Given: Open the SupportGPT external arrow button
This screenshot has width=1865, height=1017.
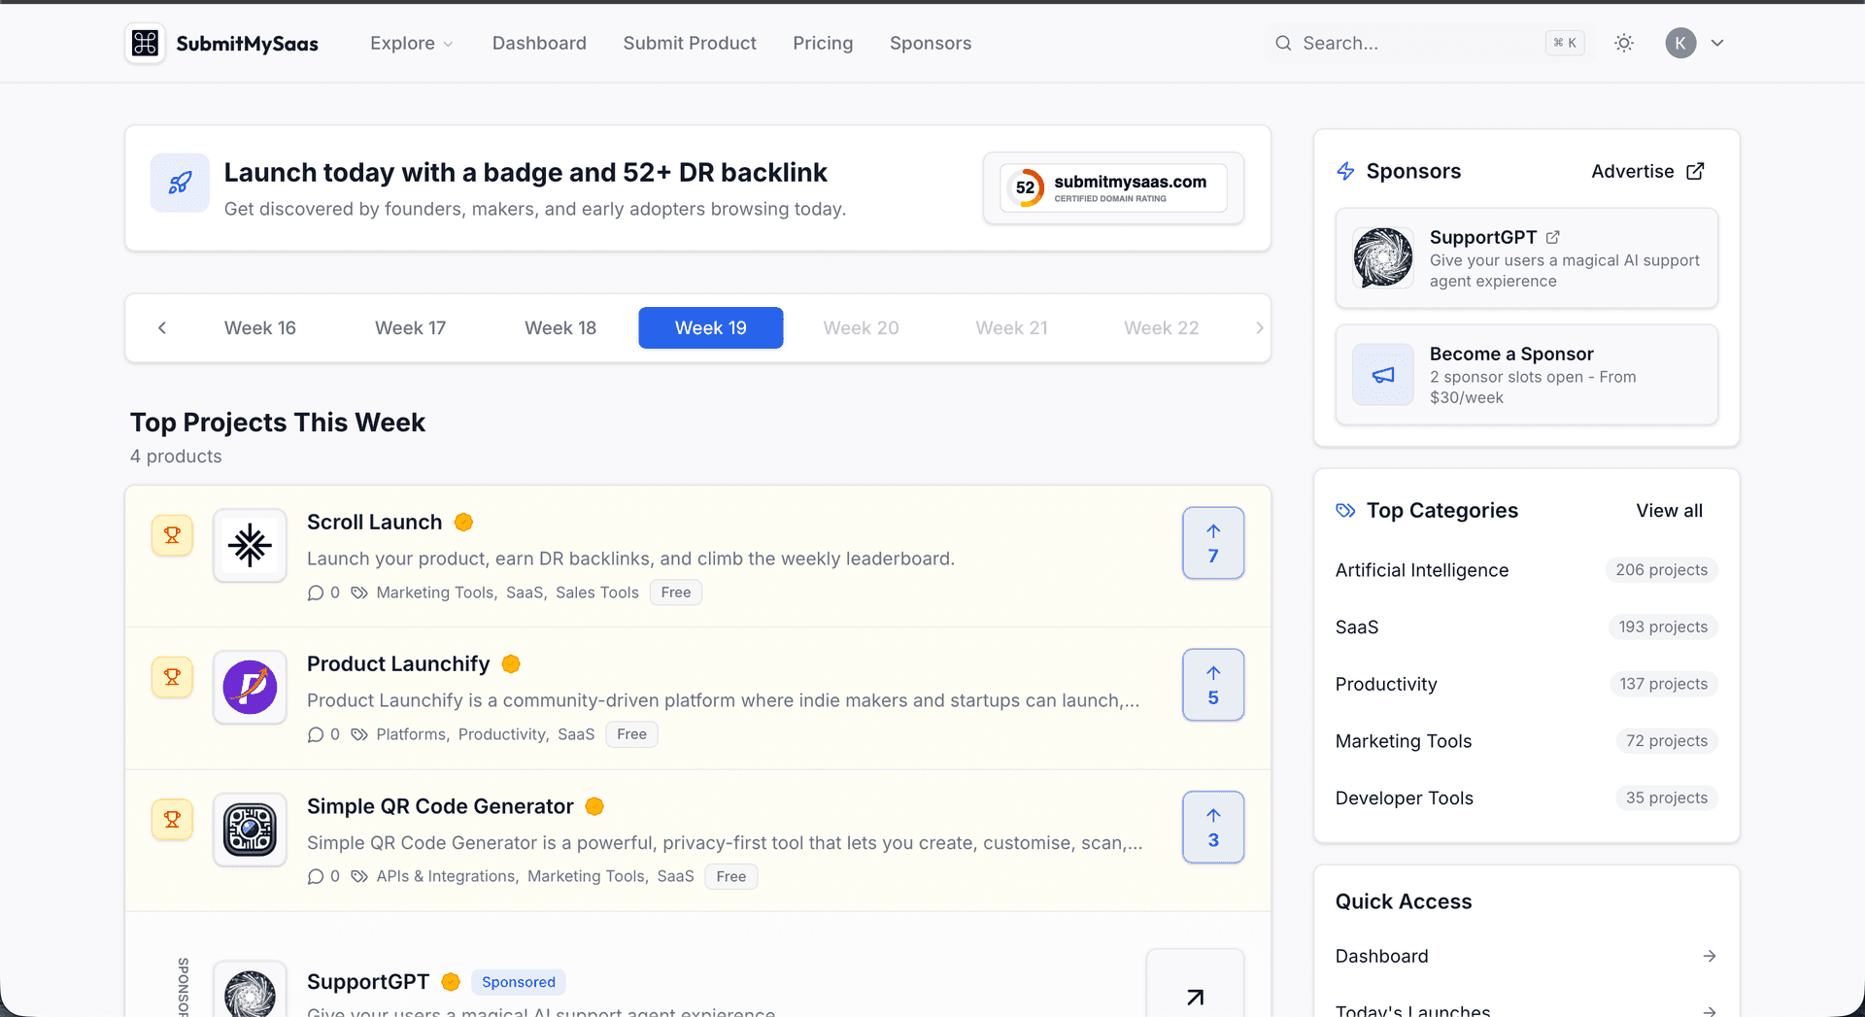Looking at the screenshot, I should pos(1195,985).
